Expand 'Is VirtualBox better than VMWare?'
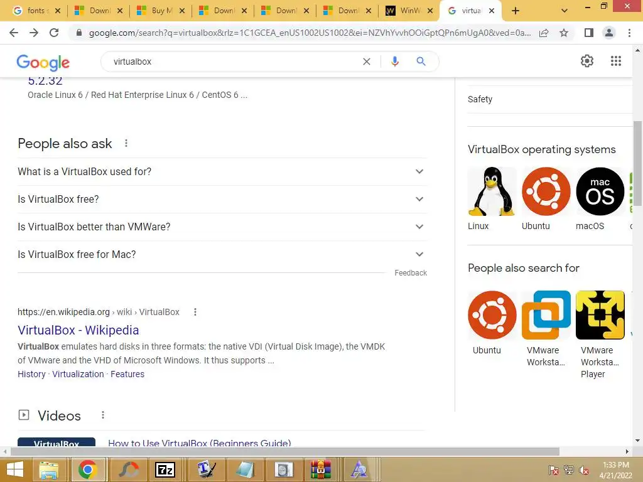The width and height of the screenshot is (643, 482). pyautogui.click(x=222, y=227)
